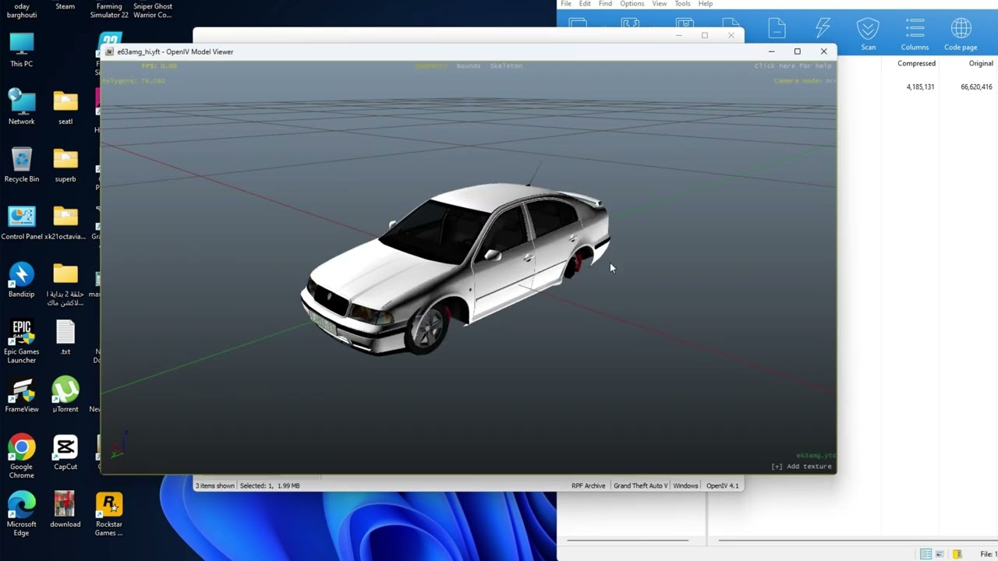
Task: Click the 'Click here for help' link
Action: click(793, 66)
